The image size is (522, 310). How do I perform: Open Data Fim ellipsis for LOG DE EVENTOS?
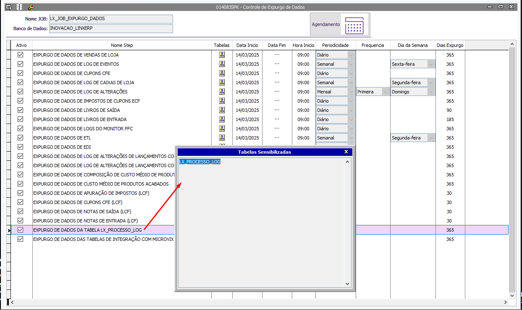(x=277, y=64)
